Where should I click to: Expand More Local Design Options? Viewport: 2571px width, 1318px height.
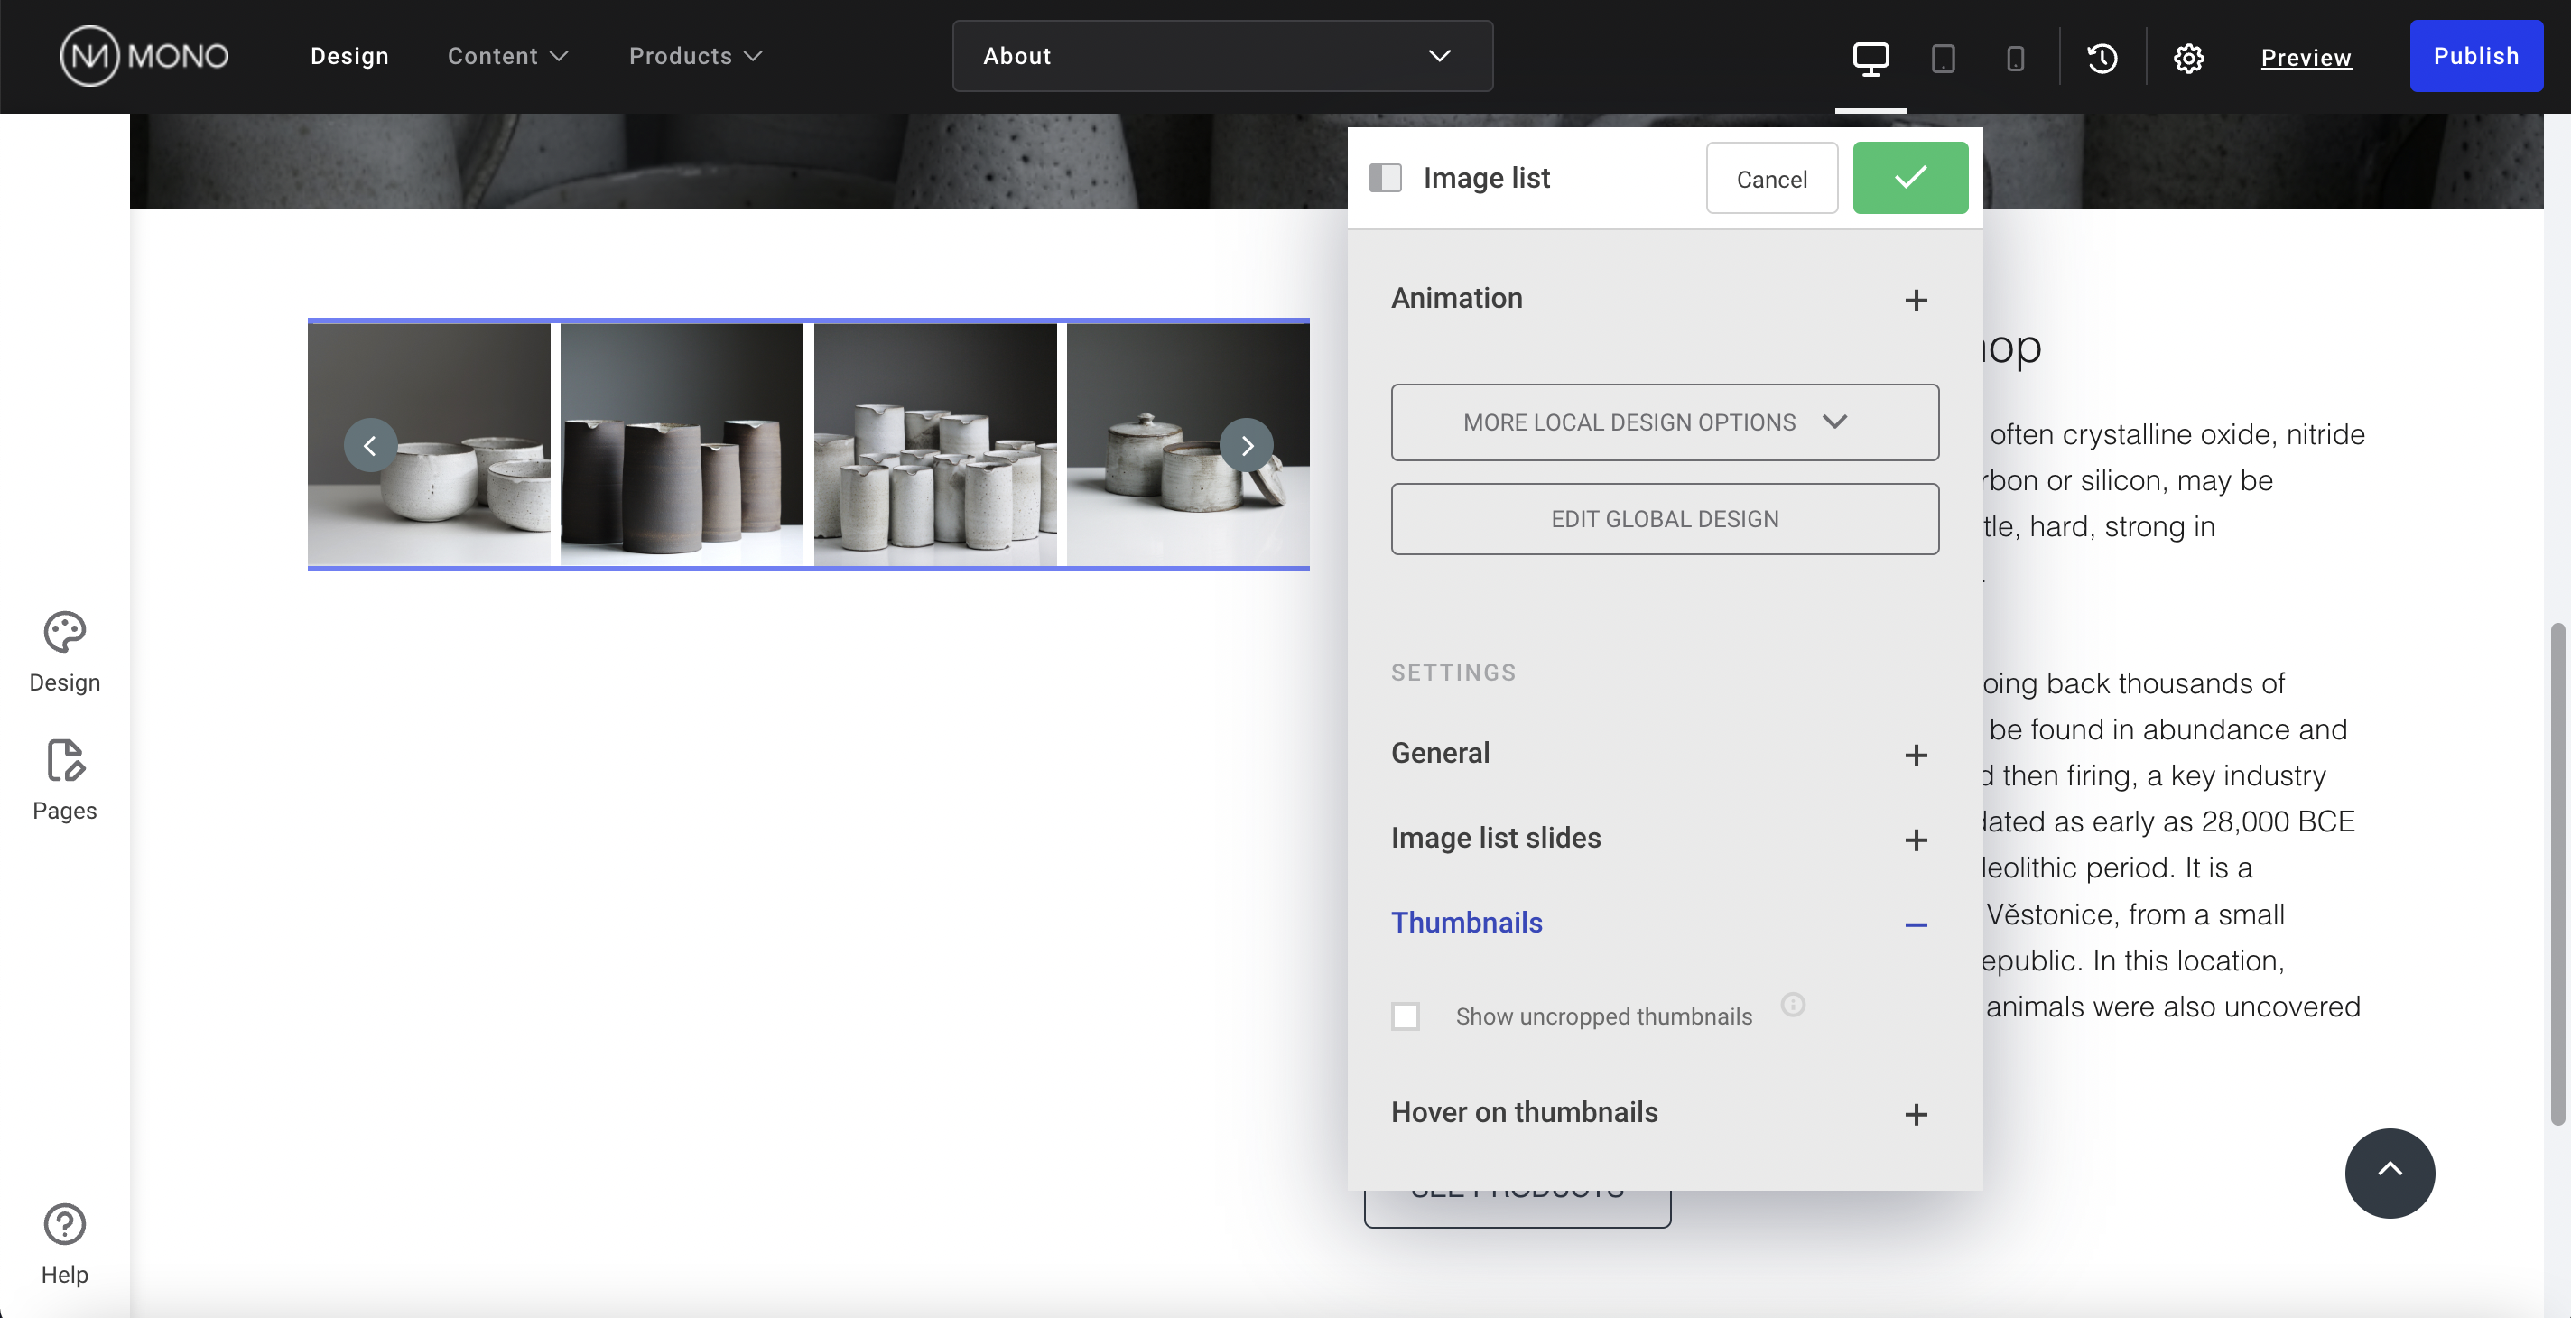pos(1664,422)
